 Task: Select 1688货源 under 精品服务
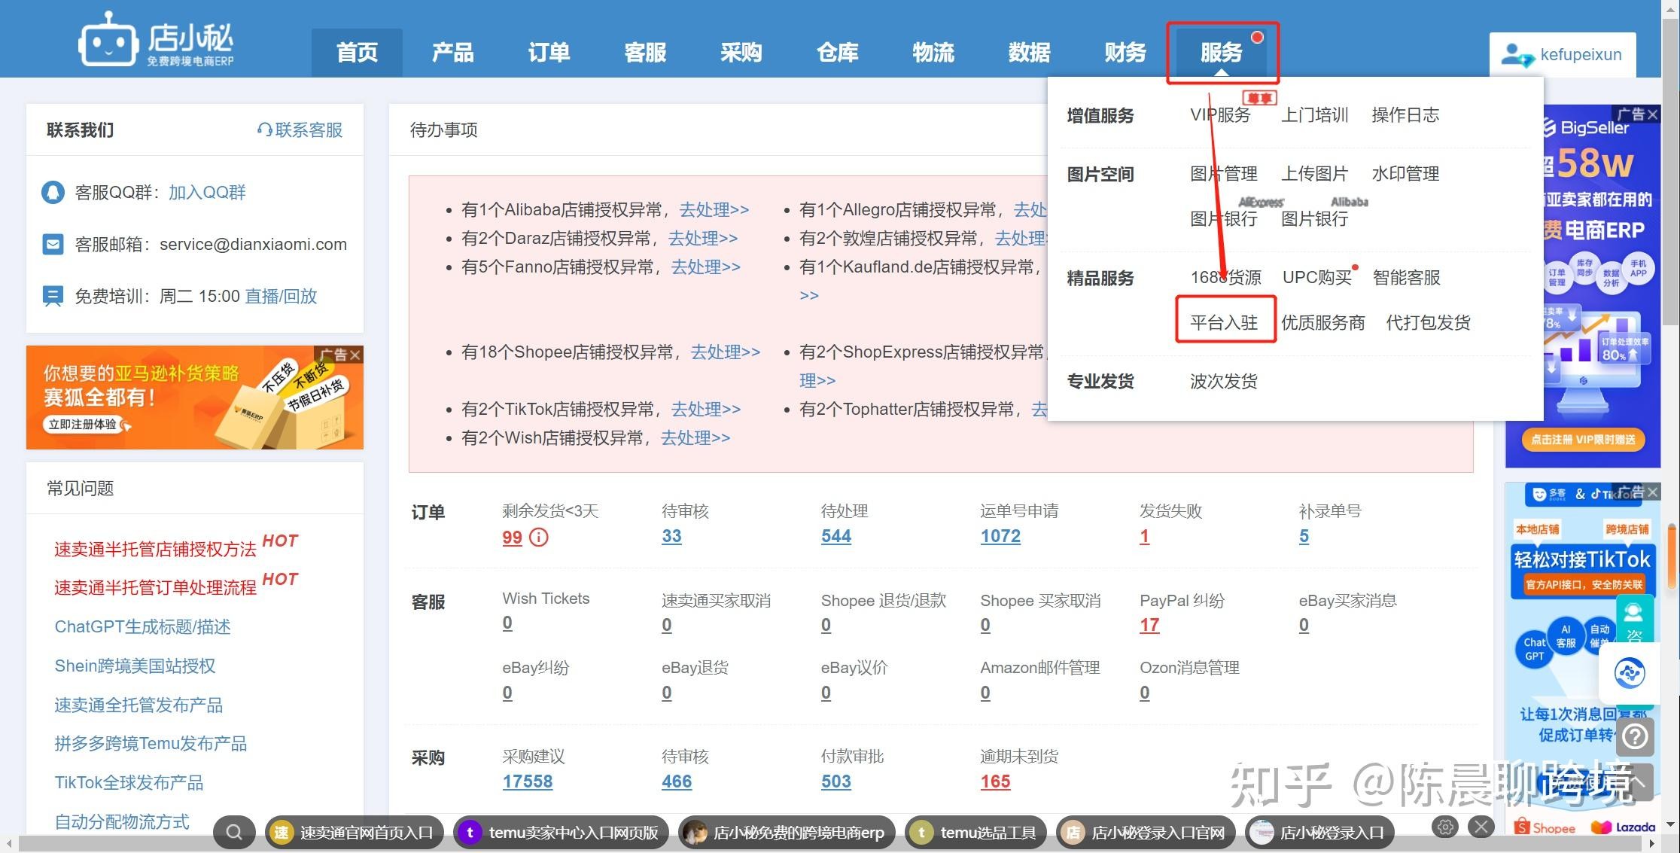coord(1225,278)
